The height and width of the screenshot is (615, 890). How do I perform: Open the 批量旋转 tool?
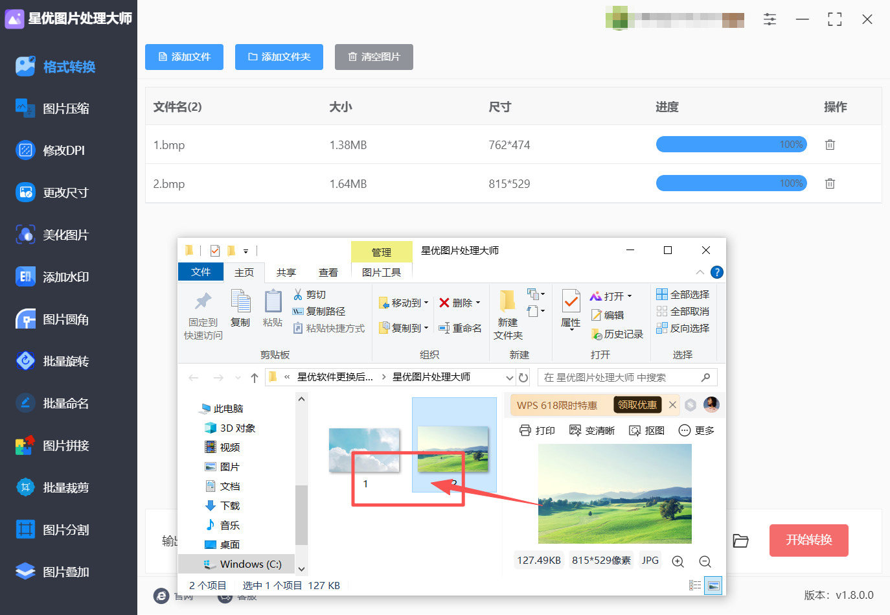[52, 361]
